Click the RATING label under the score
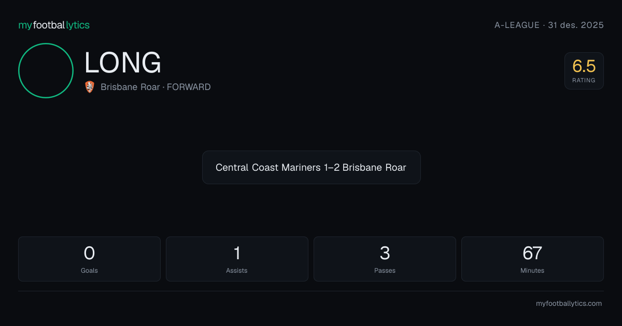This screenshot has width=622, height=326. 584,80
